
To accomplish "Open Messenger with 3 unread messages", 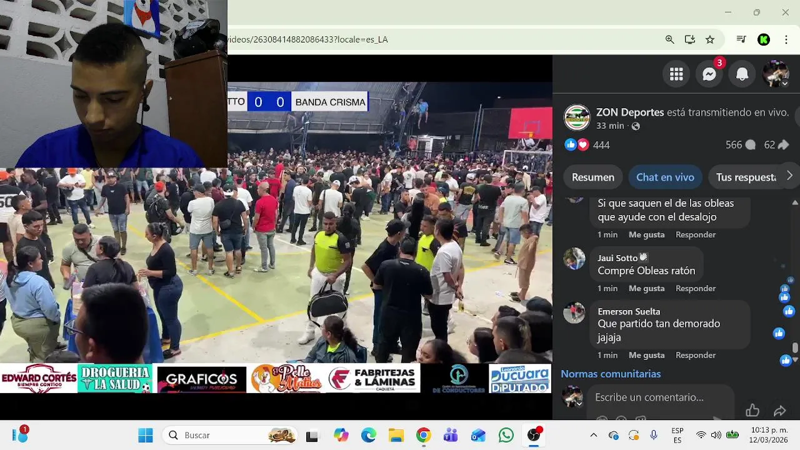I will pyautogui.click(x=709, y=75).
